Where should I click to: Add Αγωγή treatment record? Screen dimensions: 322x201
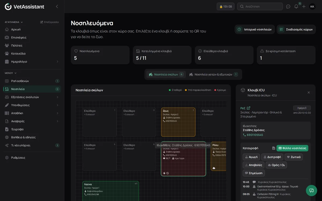tap(251, 157)
